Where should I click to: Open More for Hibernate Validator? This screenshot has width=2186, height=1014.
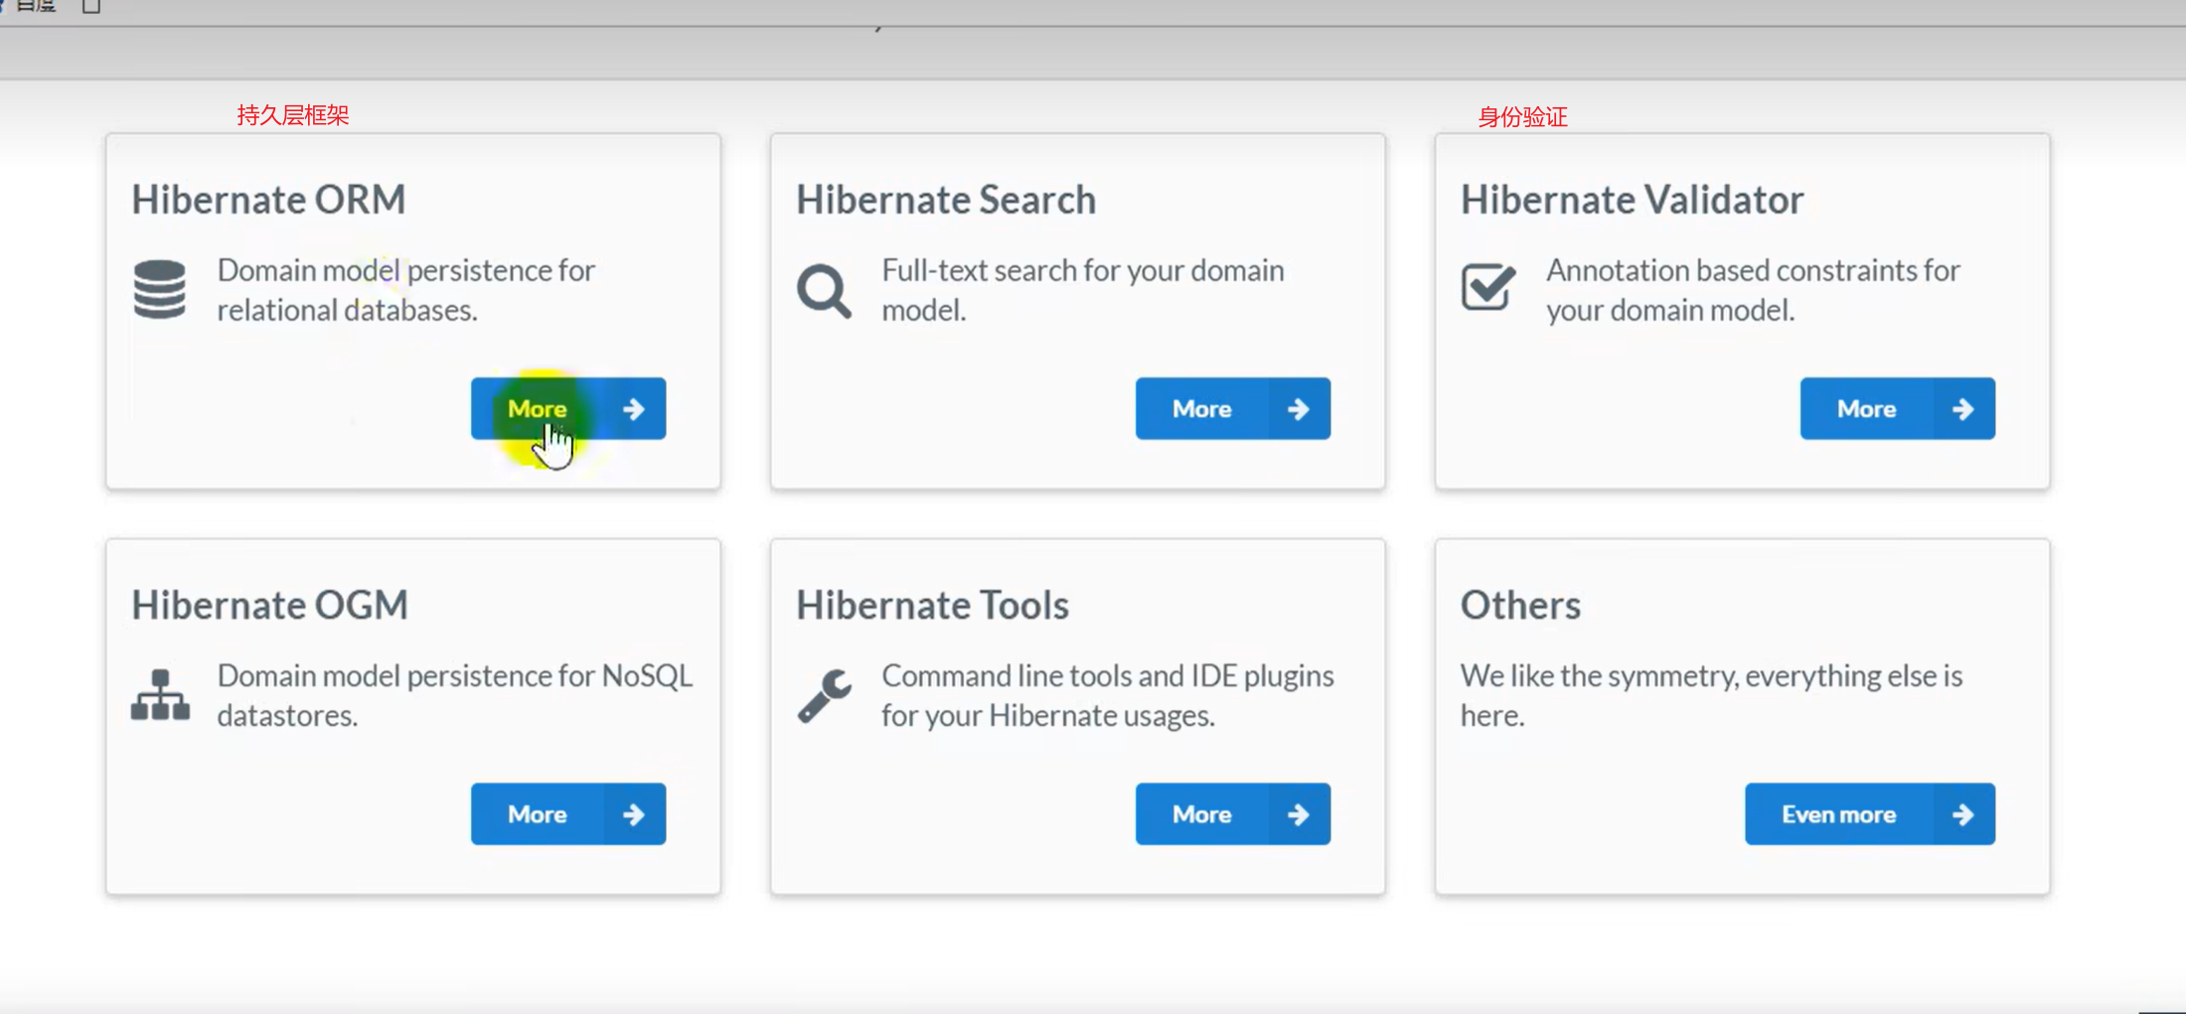[x=1898, y=408]
